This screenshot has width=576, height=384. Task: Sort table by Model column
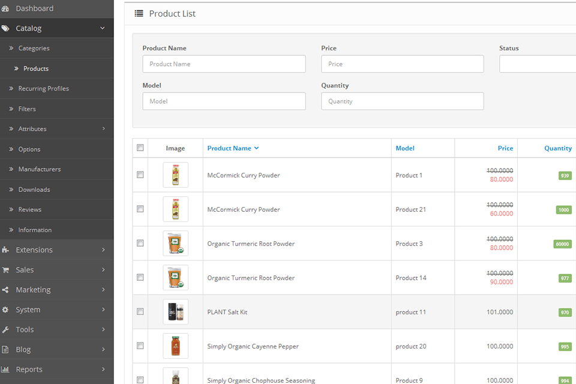(405, 148)
